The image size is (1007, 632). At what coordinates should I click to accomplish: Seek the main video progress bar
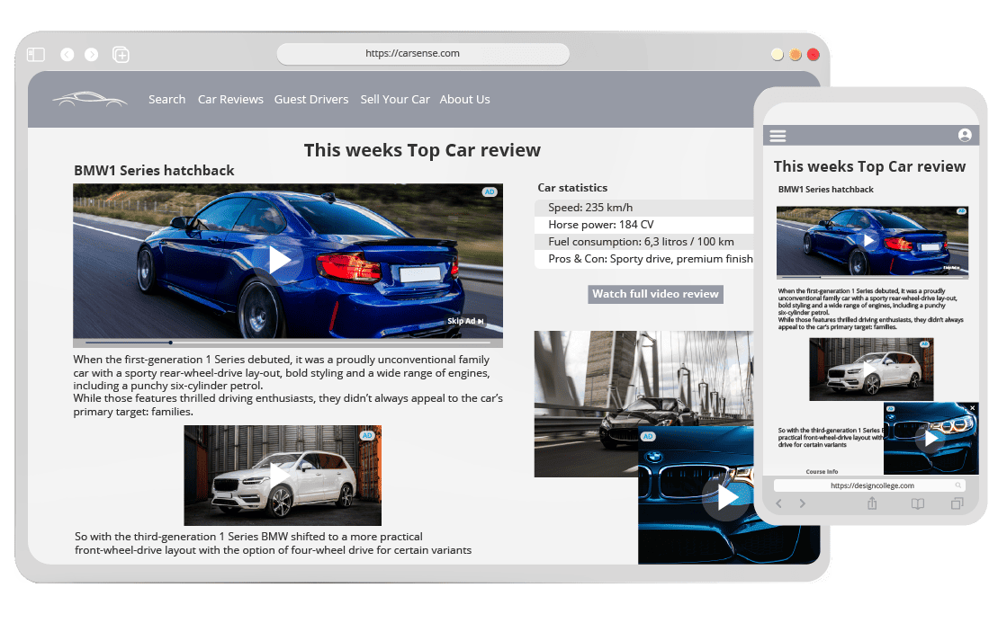pos(288,343)
